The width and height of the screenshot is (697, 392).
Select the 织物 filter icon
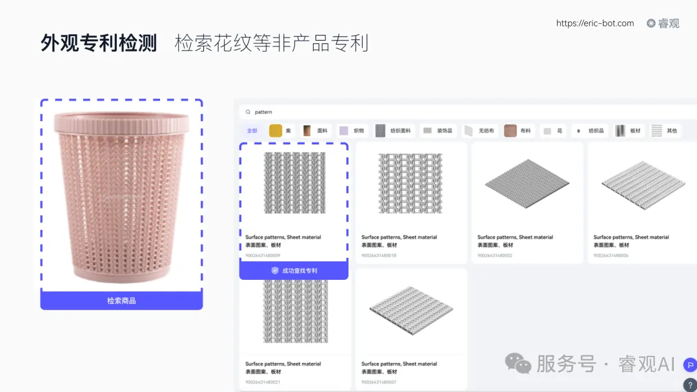(343, 130)
